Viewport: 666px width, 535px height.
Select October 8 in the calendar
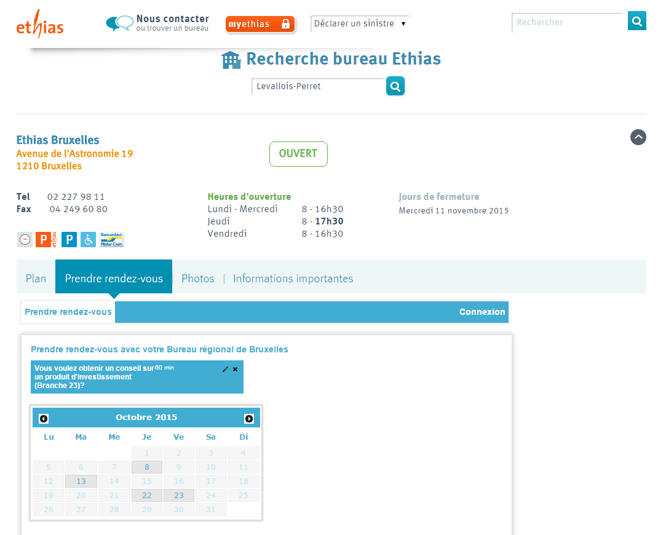click(147, 467)
